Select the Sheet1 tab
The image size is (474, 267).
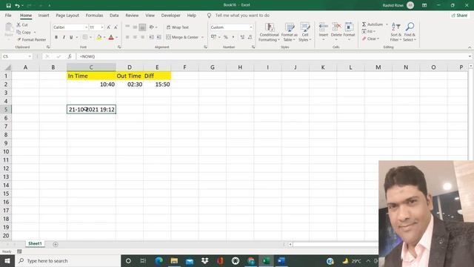(x=35, y=244)
